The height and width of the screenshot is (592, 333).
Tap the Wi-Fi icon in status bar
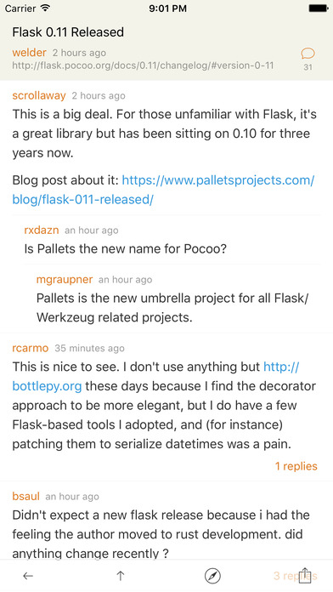tap(46, 9)
